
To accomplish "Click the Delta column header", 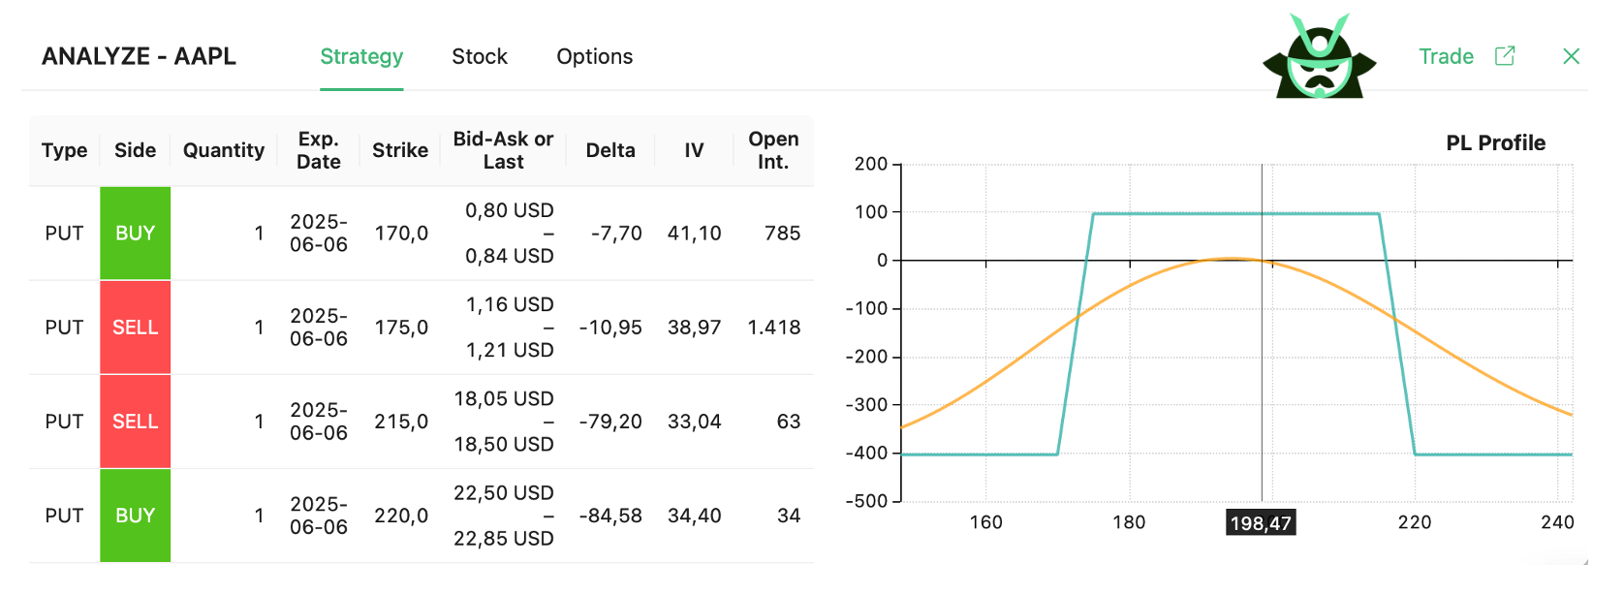I will (610, 150).
